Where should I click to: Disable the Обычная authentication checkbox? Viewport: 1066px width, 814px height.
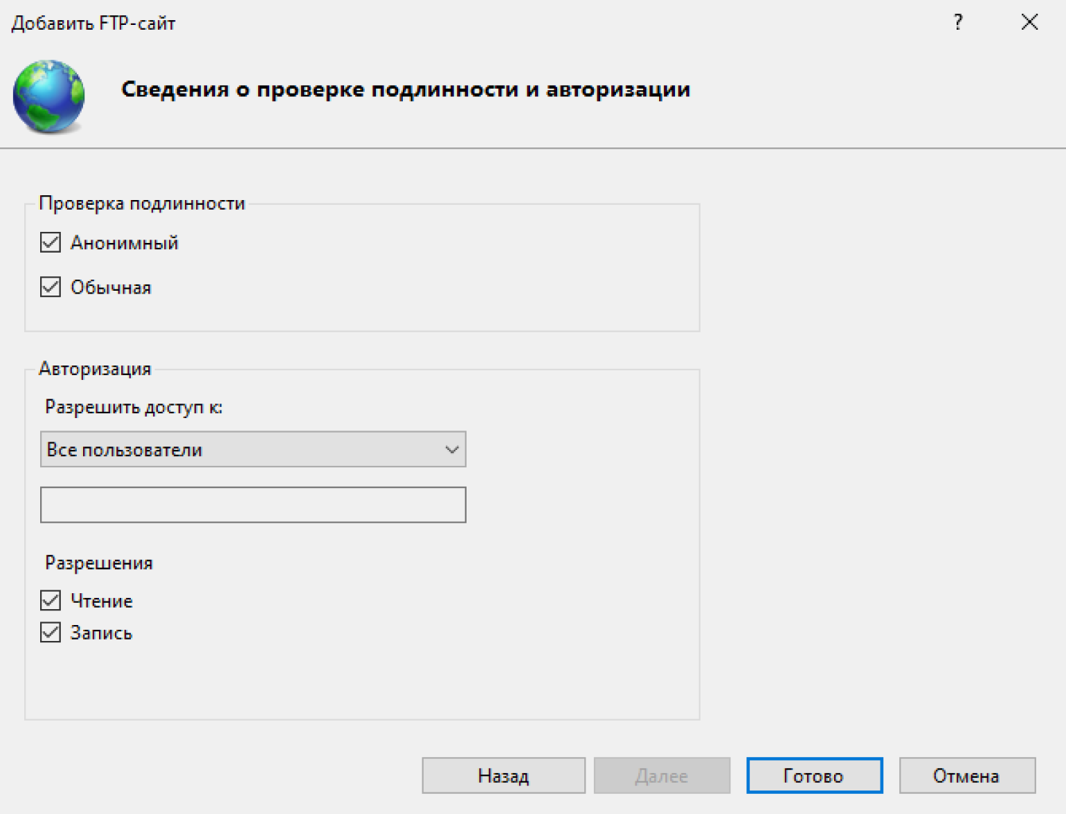(x=51, y=287)
